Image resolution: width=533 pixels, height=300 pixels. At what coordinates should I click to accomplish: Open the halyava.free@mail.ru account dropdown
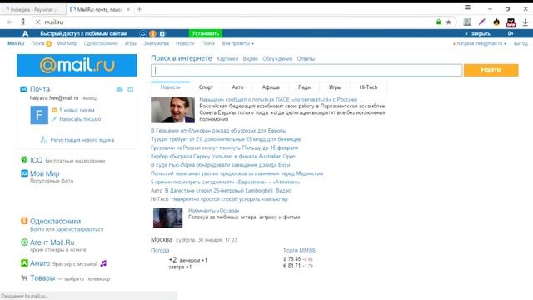(x=481, y=43)
